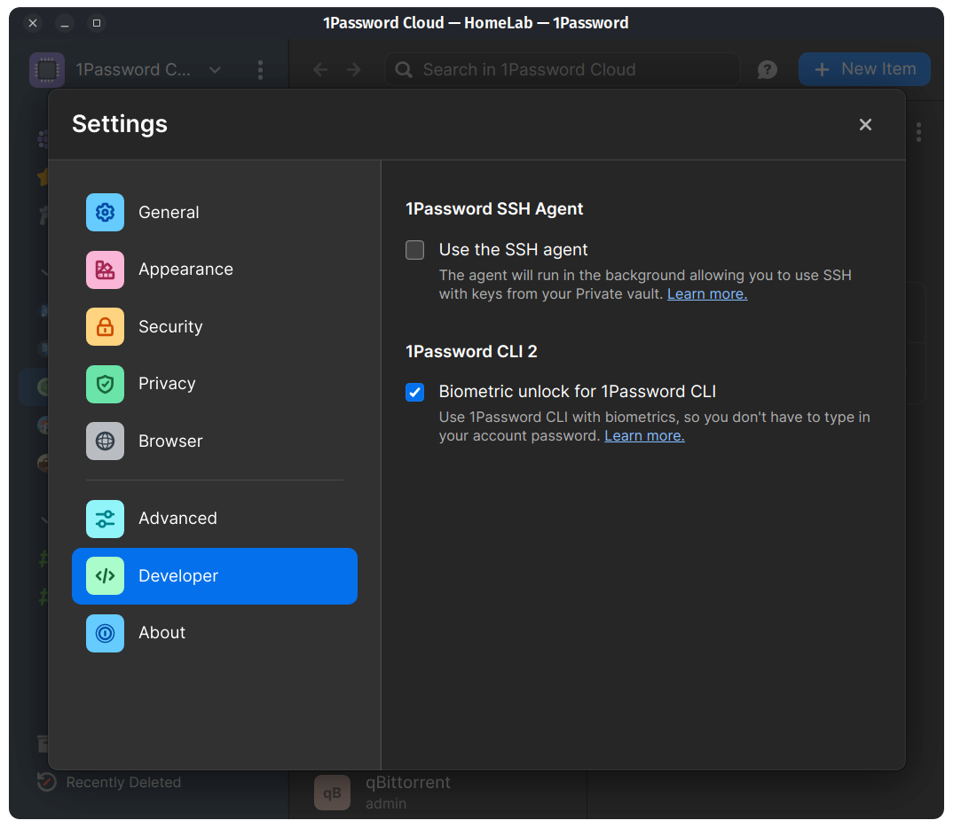The width and height of the screenshot is (953, 828).
Task: Disable Biometric unlock for 1Password CLI
Action: pyautogui.click(x=415, y=392)
